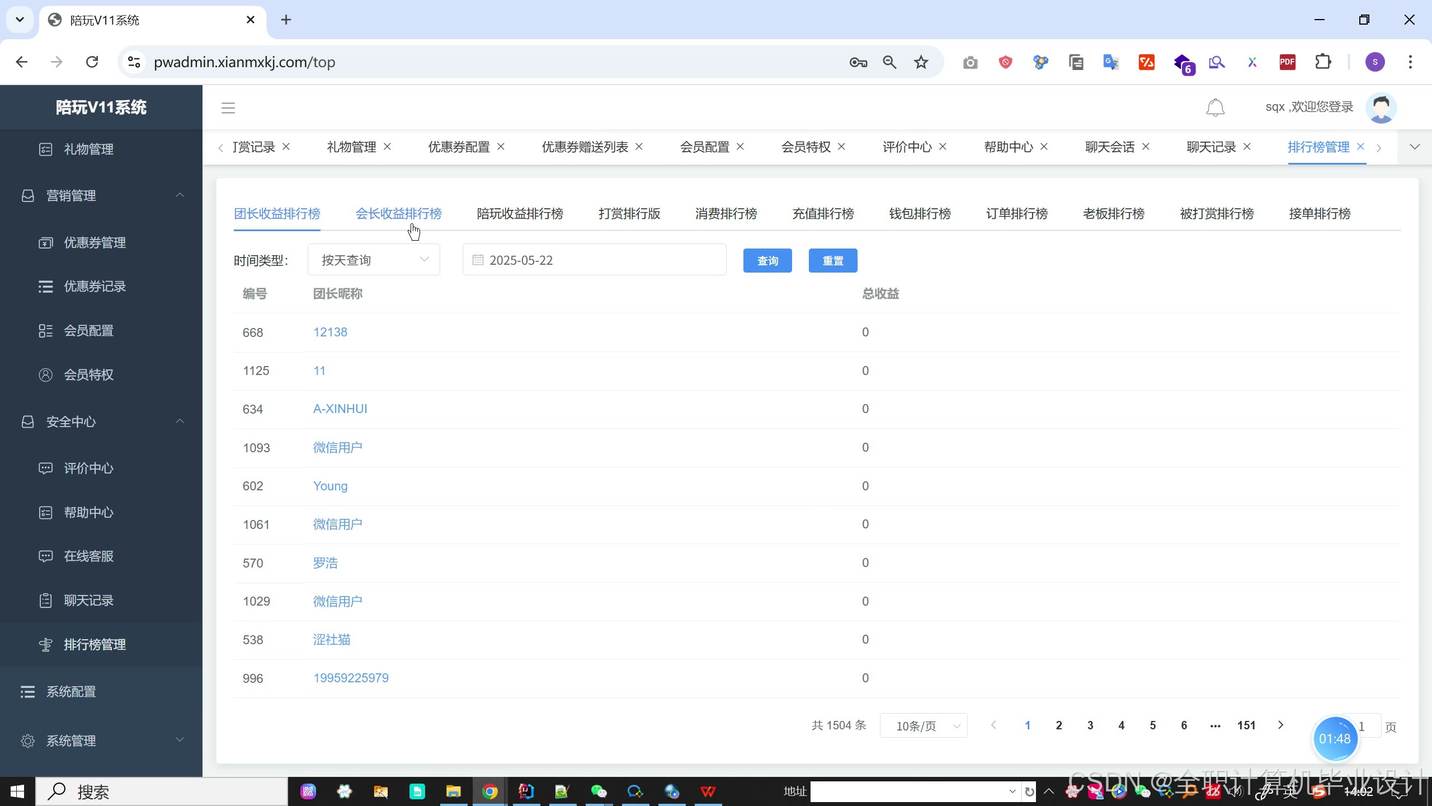Close the 聊天记录 open tab
This screenshot has width=1432, height=806.
click(1247, 147)
